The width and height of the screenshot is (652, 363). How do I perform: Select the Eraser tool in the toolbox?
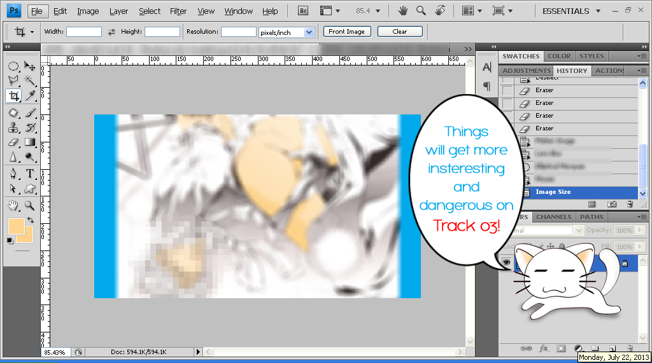[13, 142]
